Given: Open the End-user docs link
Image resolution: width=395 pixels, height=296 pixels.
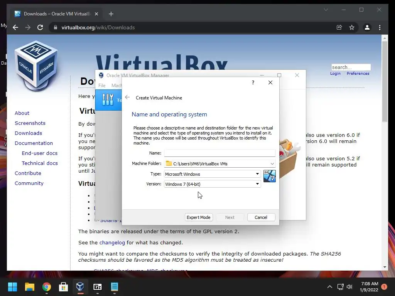Looking at the screenshot, I should pyautogui.click(x=40, y=153).
